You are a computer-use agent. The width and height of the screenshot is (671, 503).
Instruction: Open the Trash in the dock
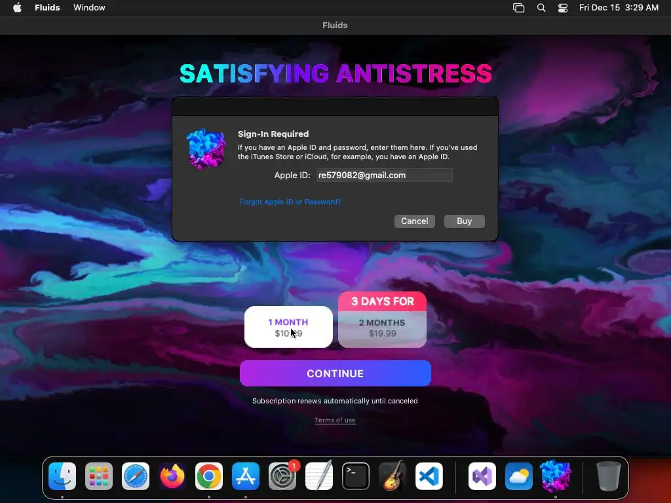(609, 476)
